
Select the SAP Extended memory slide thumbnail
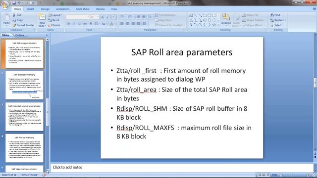[24, 86]
